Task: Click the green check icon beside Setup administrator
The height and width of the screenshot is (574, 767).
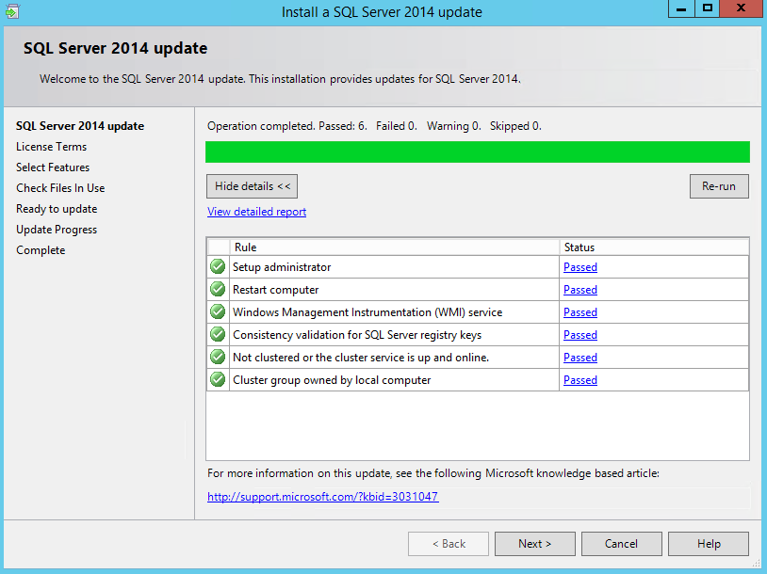Action: 218,266
